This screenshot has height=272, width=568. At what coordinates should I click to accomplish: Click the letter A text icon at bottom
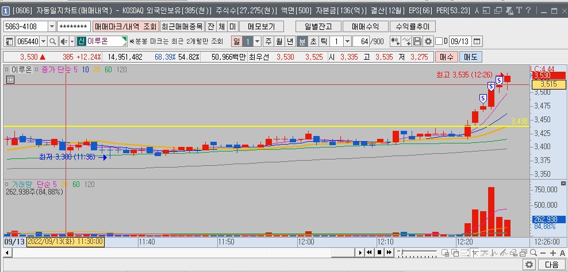(x=562, y=252)
